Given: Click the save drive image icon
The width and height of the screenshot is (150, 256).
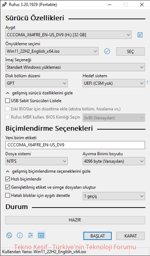Looking at the screenshot, I should (x=140, y=35).
